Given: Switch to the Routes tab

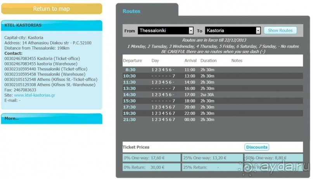Looking at the screenshot, I should click(131, 11).
